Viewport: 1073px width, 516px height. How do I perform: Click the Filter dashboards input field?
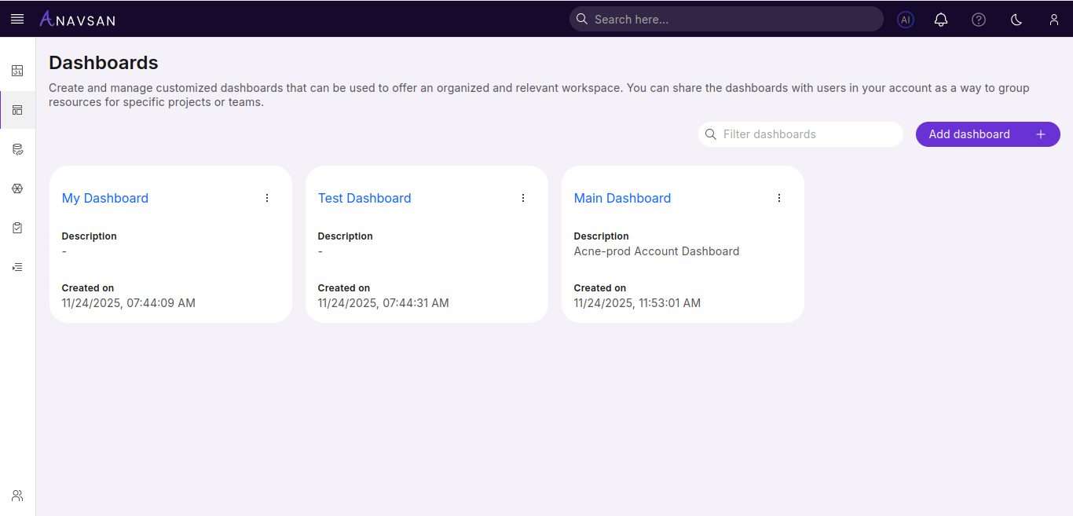point(800,134)
